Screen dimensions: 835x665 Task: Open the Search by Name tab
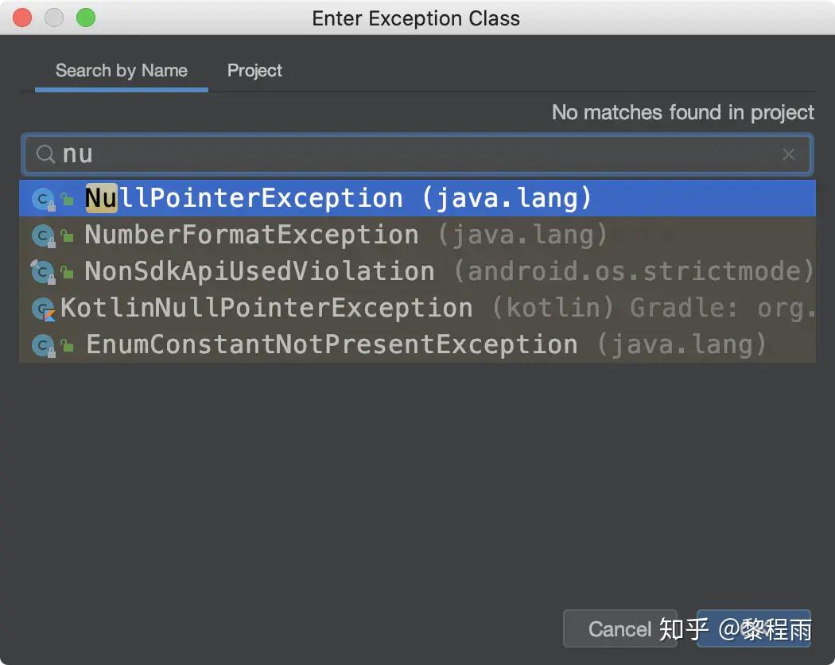[121, 71]
